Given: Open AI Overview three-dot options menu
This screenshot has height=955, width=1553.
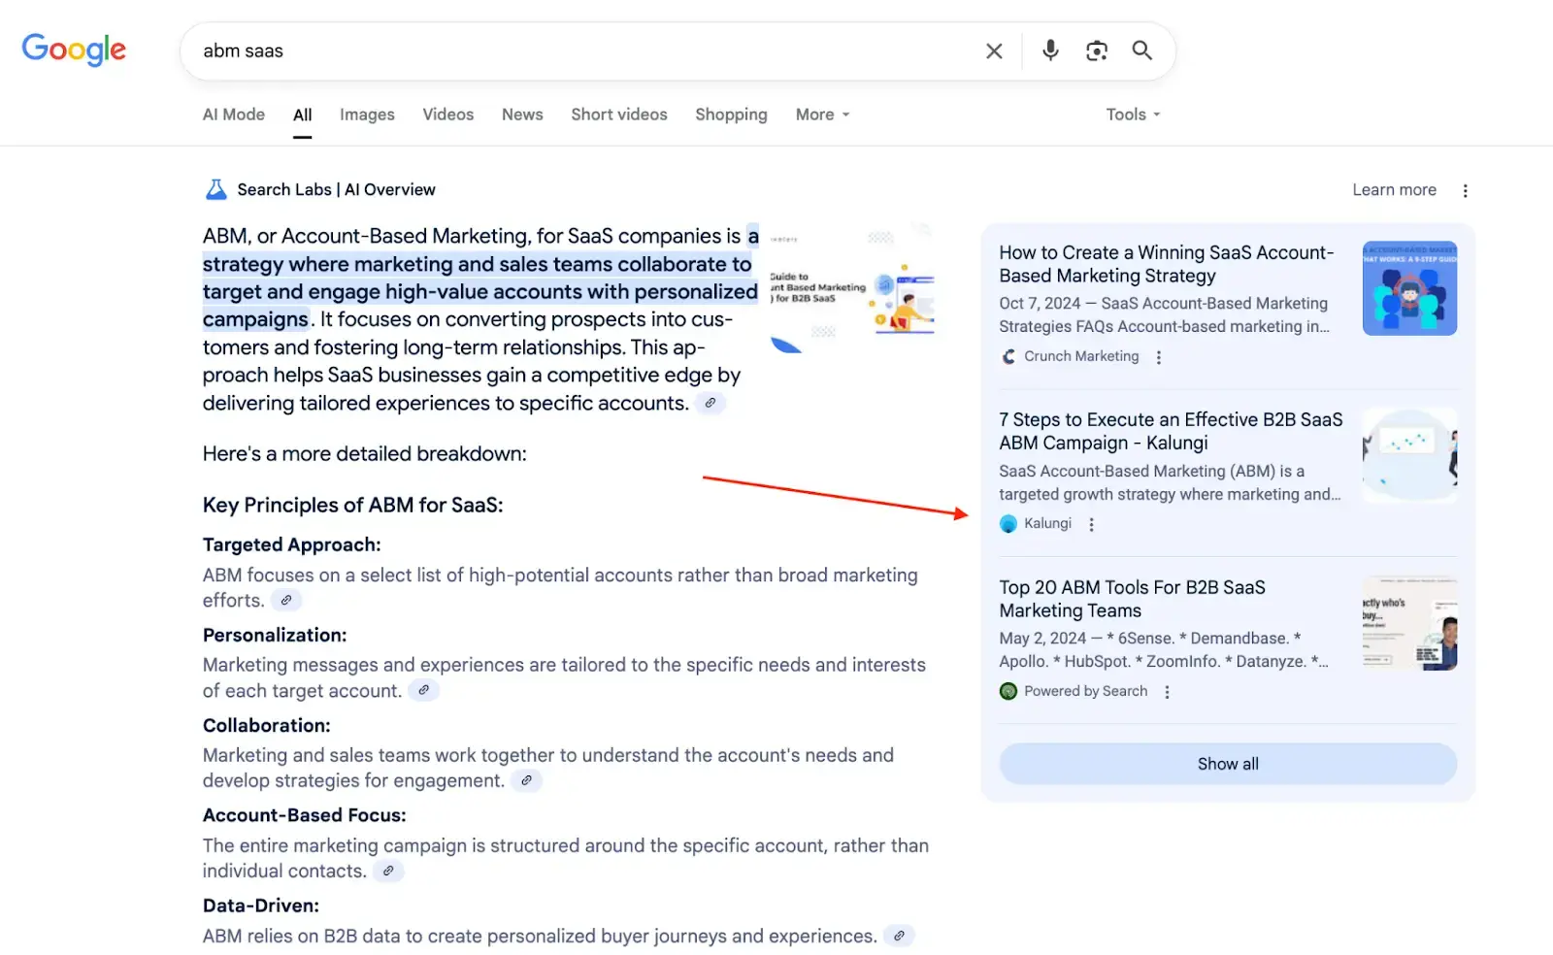Looking at the screenshot, I should point(1466,191).
